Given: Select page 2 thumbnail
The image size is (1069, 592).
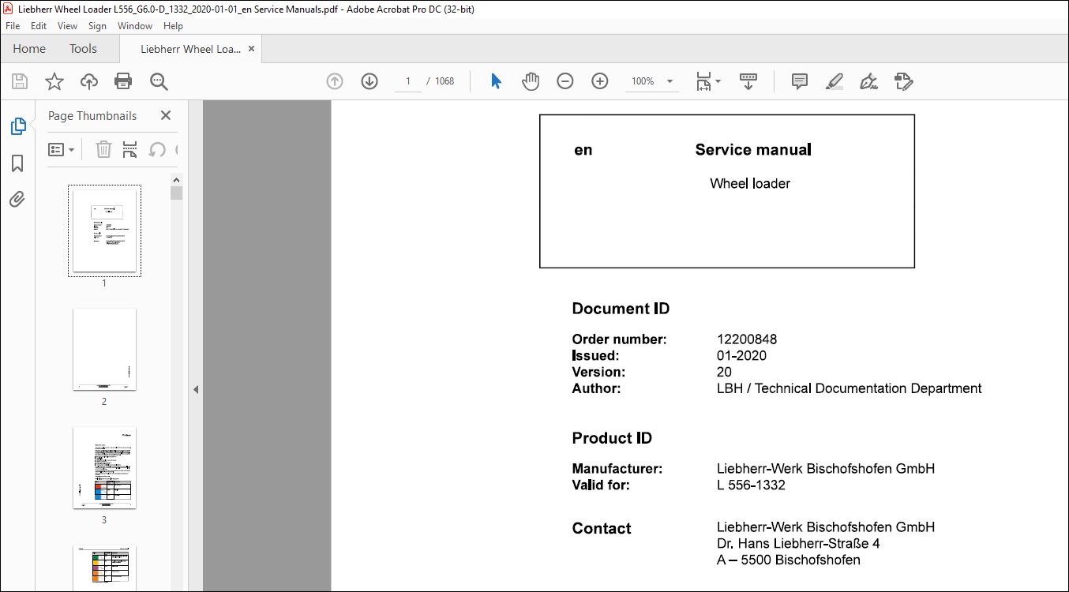Looking at the screenshot, I should (104, 349).
